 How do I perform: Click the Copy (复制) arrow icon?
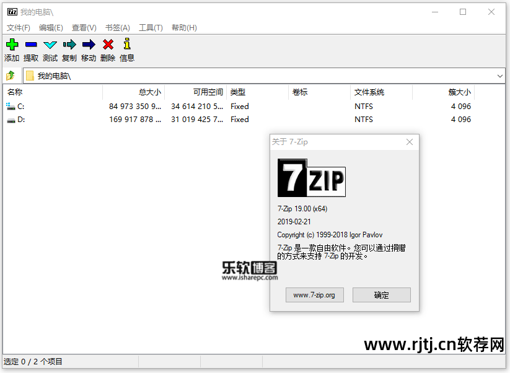(69, 45)
